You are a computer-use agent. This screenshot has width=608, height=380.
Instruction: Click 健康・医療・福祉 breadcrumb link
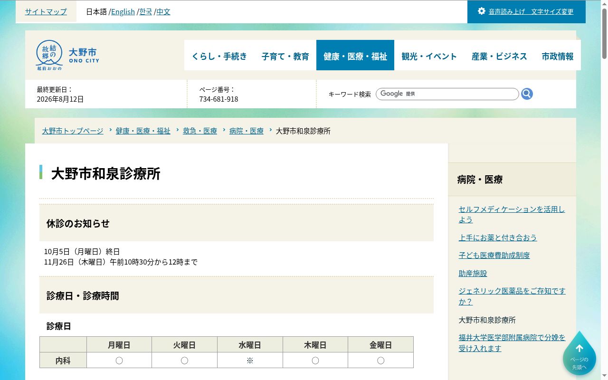[x=143, y=131]
